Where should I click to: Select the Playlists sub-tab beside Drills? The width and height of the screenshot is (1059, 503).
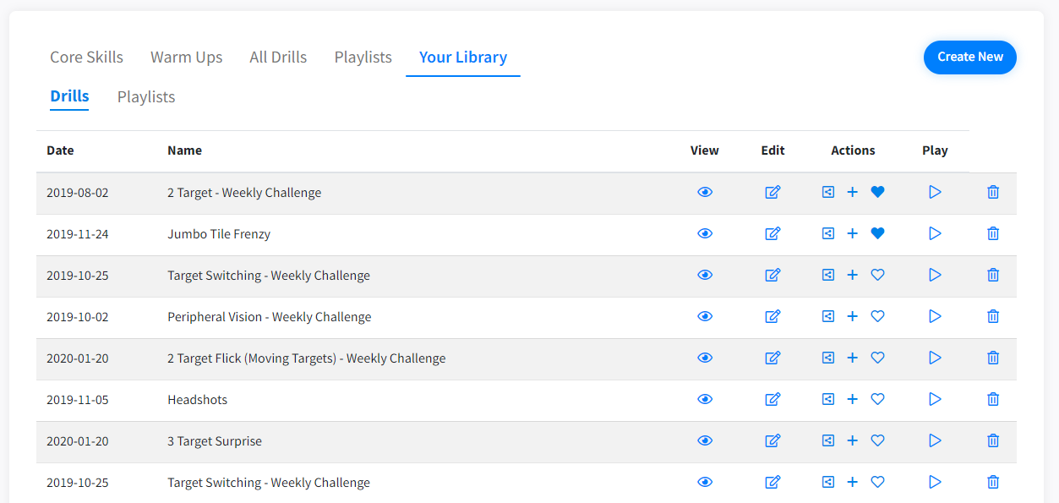point(146,97)
